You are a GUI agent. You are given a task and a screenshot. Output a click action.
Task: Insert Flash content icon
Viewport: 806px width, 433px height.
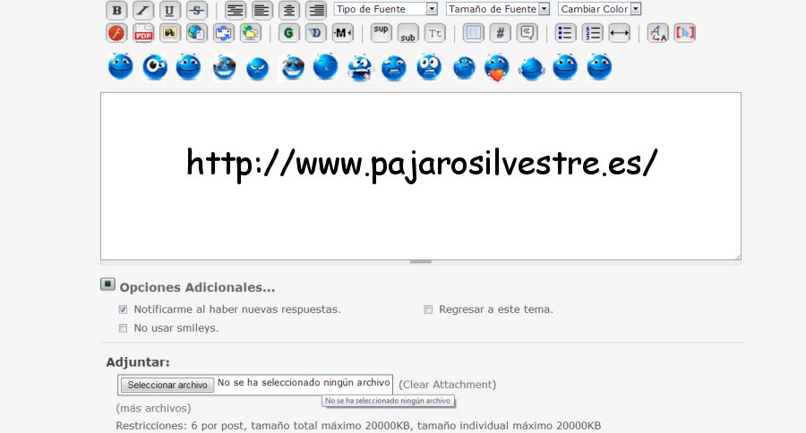[116, 34]
